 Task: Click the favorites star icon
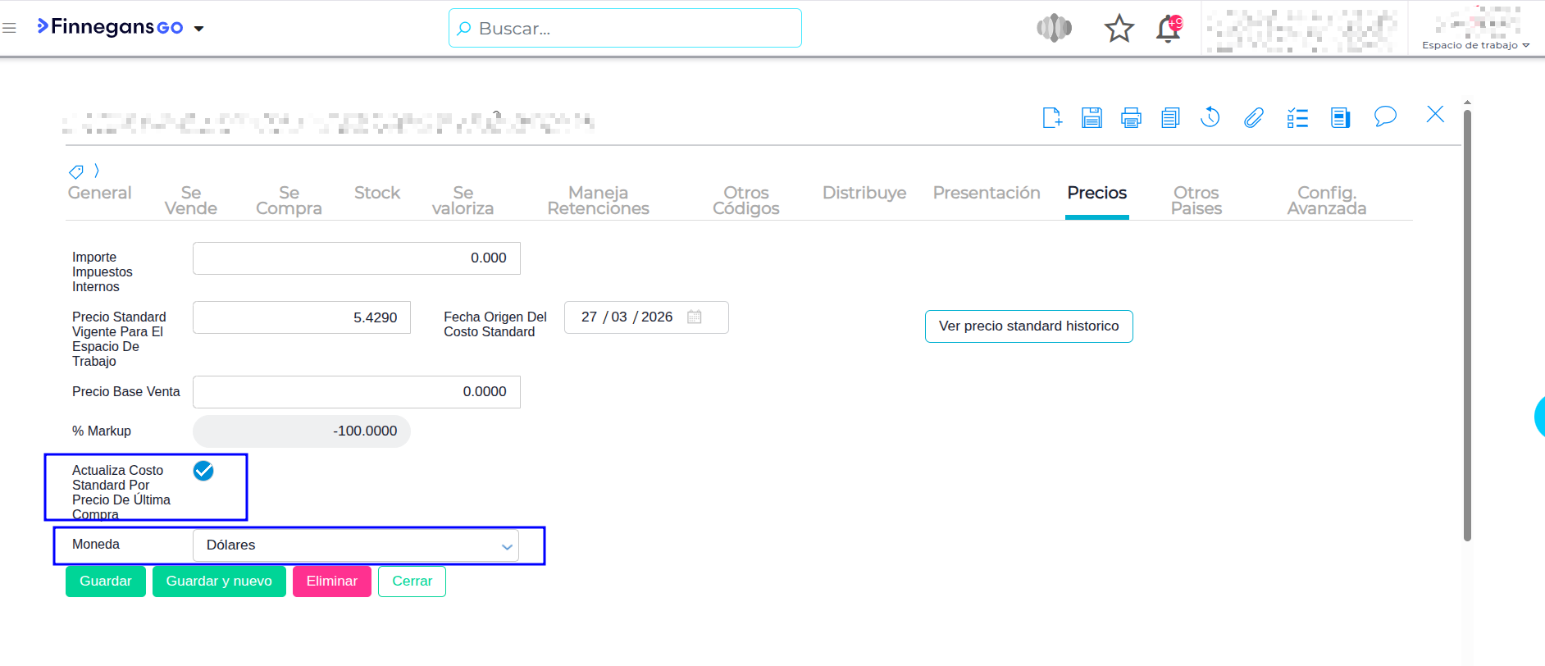1119,30
